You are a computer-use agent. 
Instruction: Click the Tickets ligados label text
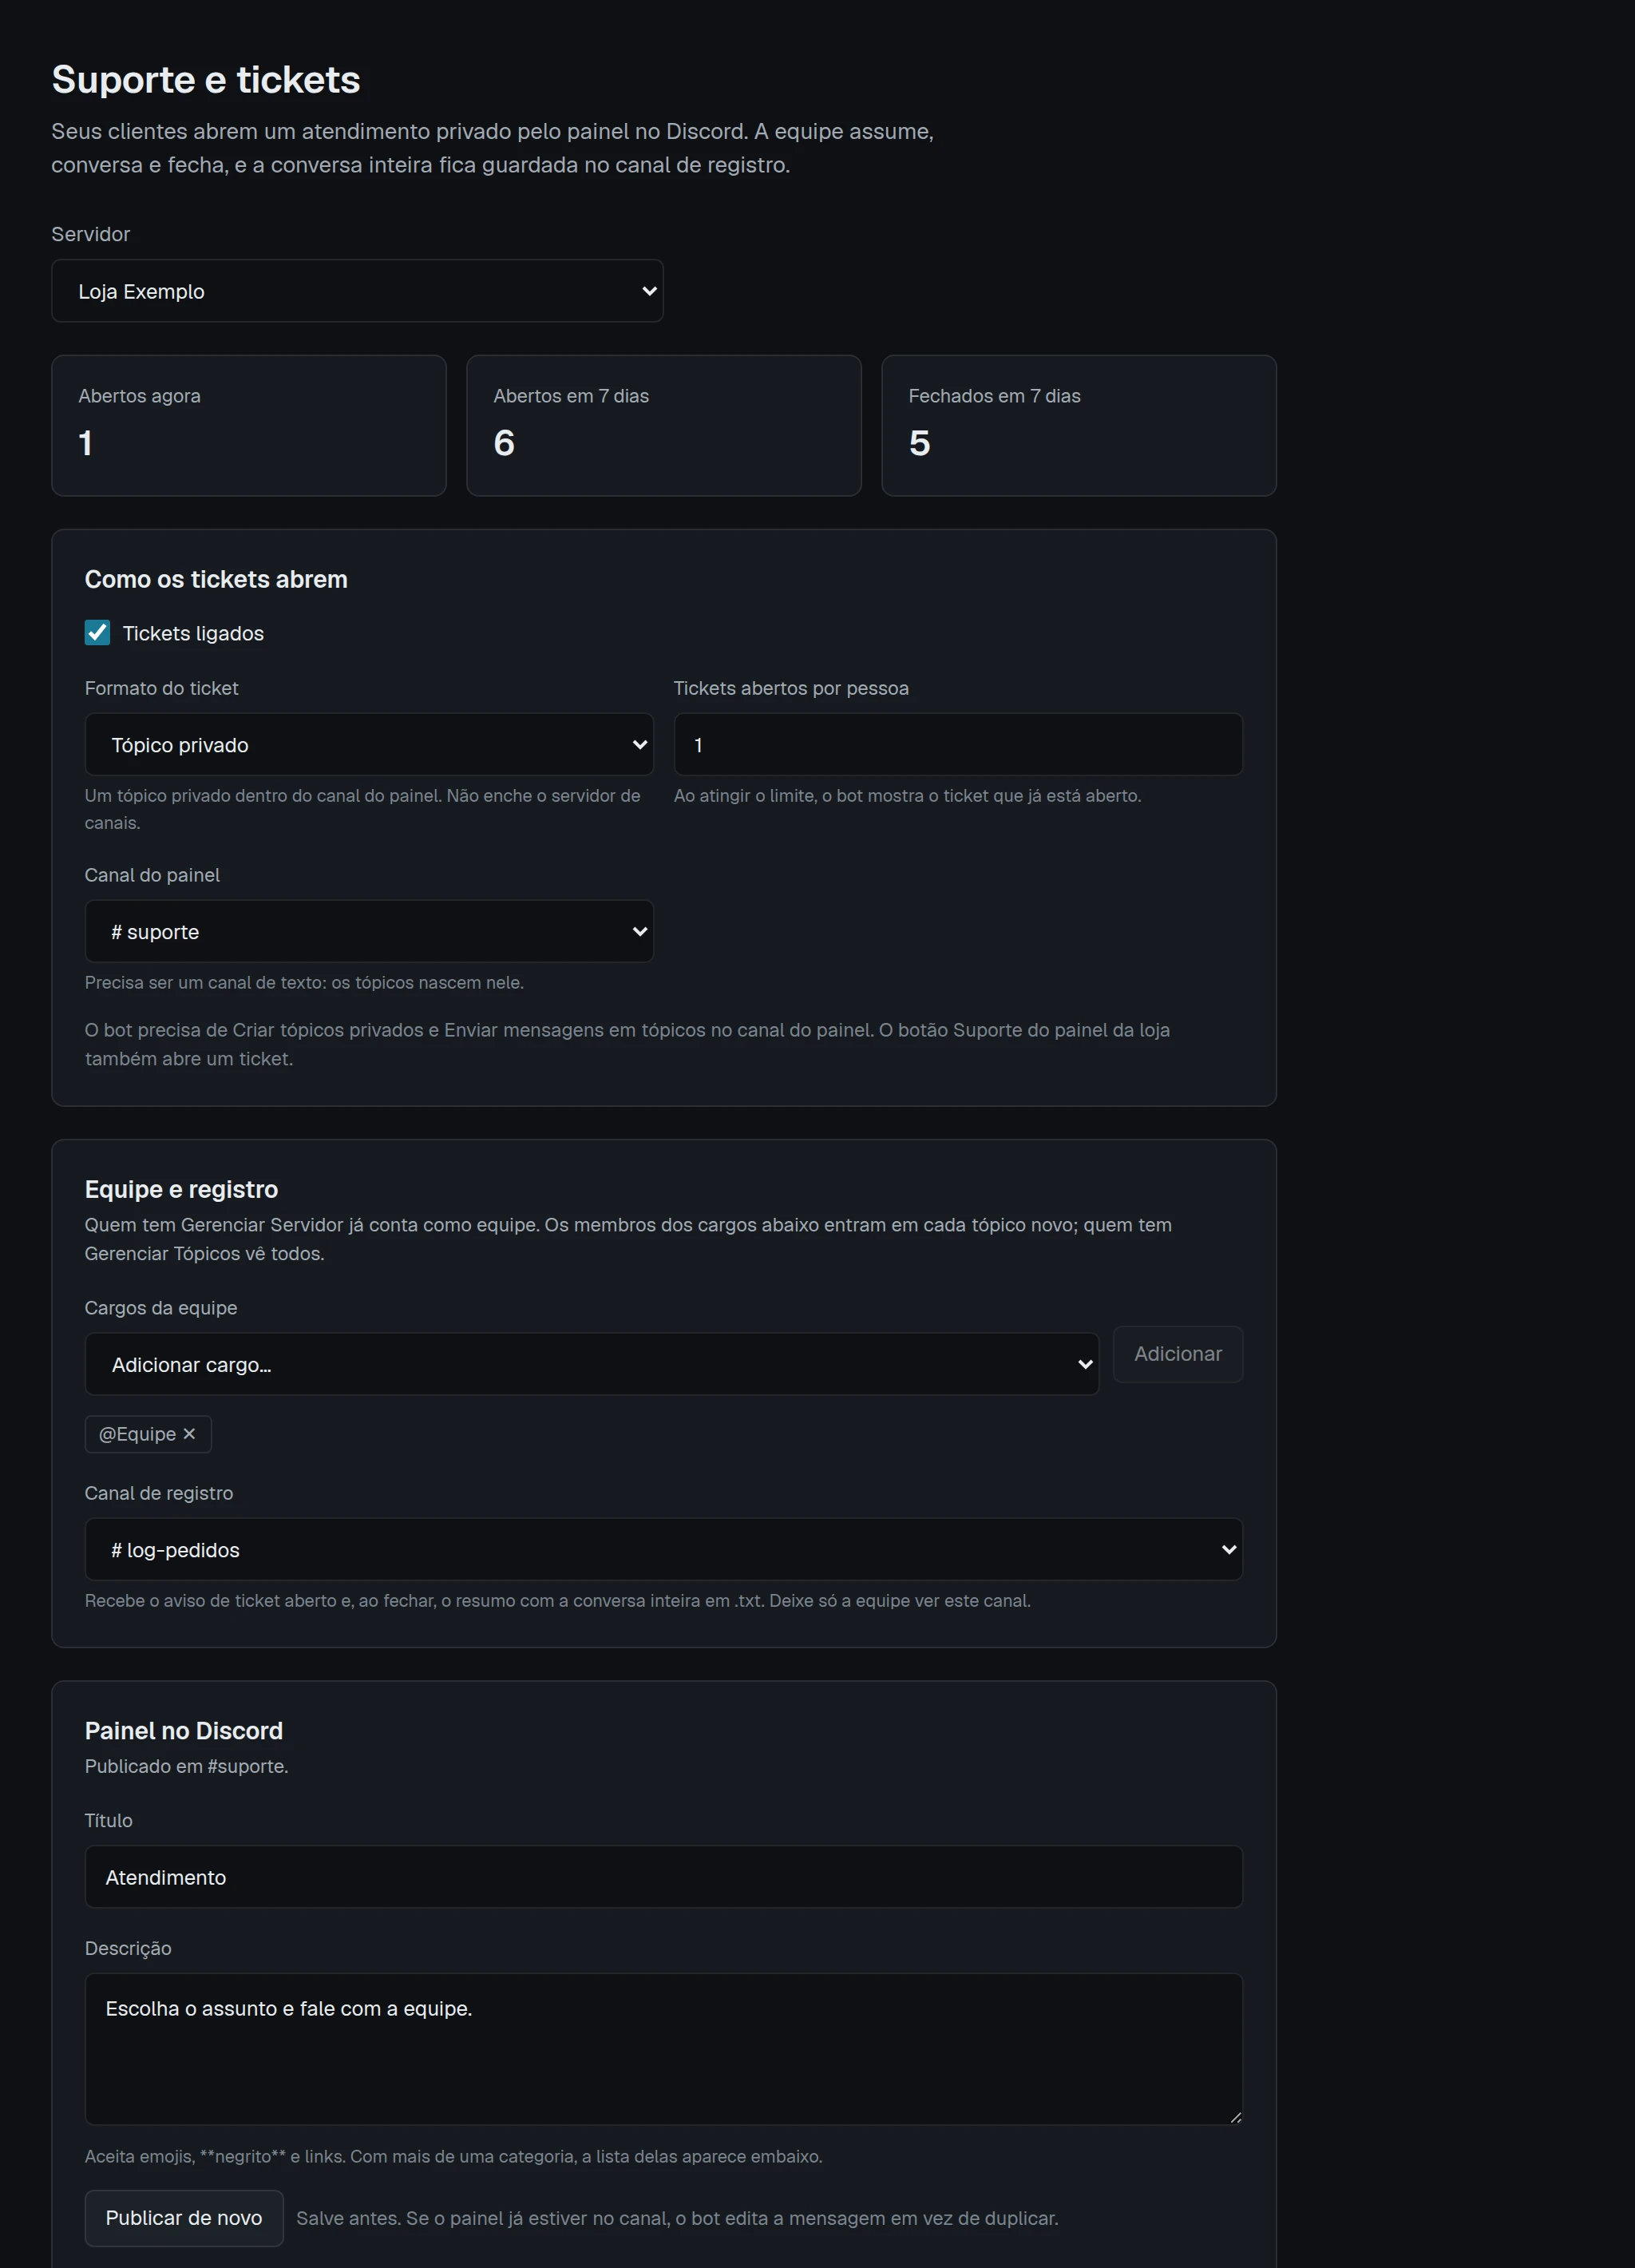point(193,634)
